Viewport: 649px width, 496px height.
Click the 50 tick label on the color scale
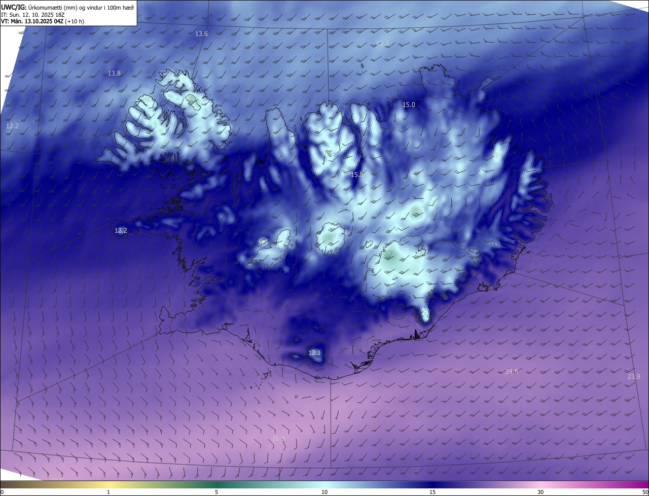tap(645, 492)
